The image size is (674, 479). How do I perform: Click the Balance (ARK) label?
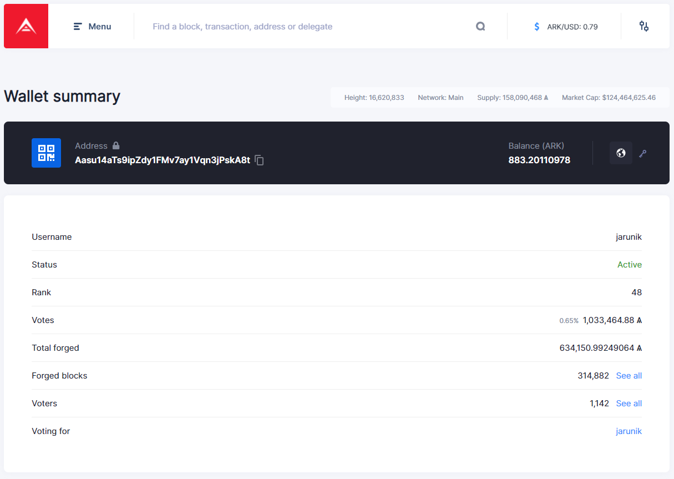coord(536,145)
